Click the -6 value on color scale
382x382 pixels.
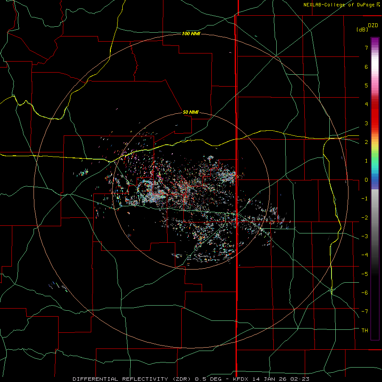[x=365, y=293]
